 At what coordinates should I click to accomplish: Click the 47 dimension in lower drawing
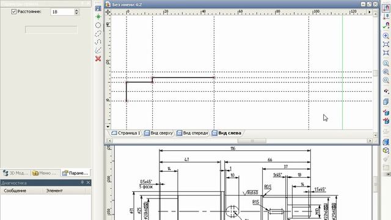186,159
